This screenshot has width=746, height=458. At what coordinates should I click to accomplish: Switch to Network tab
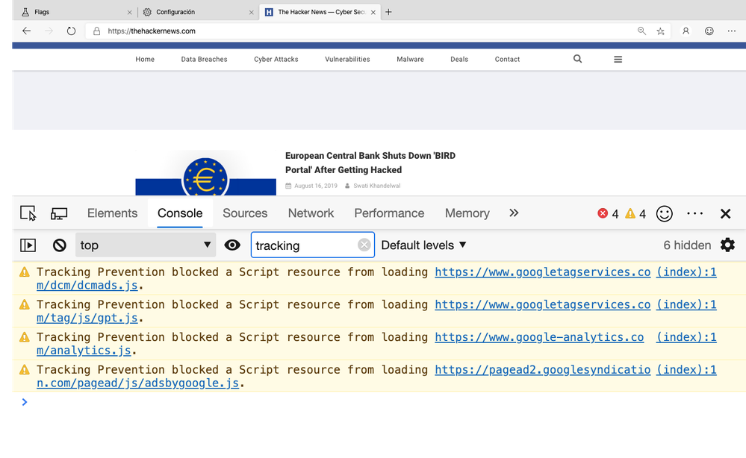pos(311,213)
